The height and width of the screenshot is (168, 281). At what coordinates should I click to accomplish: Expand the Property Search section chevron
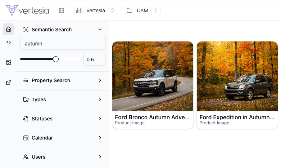tap(100, 81)
